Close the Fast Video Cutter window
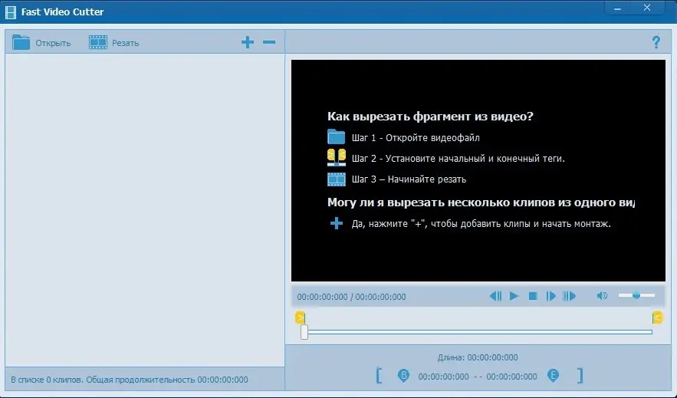The width and height of the screenshot is (677, 398). pos(647,8)
